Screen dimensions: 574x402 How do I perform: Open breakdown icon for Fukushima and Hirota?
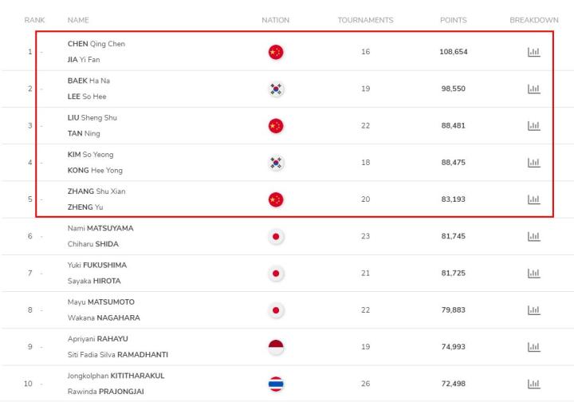533,274
